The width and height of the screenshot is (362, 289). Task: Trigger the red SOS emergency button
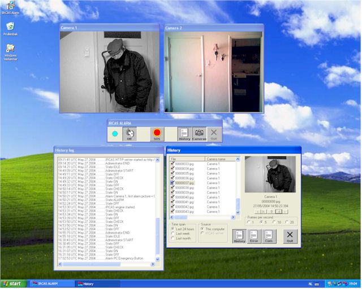click(157, 134)
